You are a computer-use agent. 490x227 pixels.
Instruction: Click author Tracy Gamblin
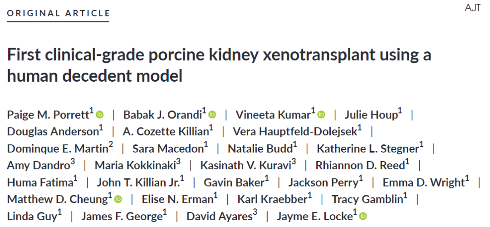coord(367,200)
